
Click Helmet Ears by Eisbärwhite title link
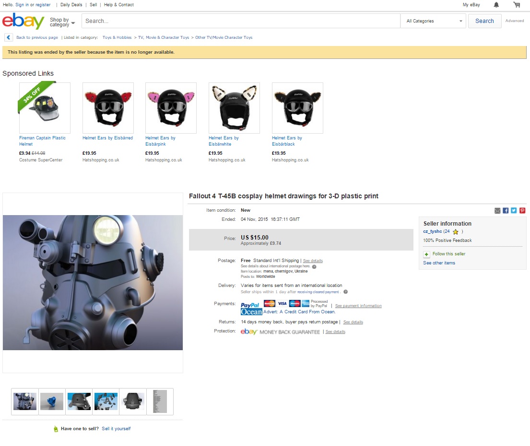224,141
